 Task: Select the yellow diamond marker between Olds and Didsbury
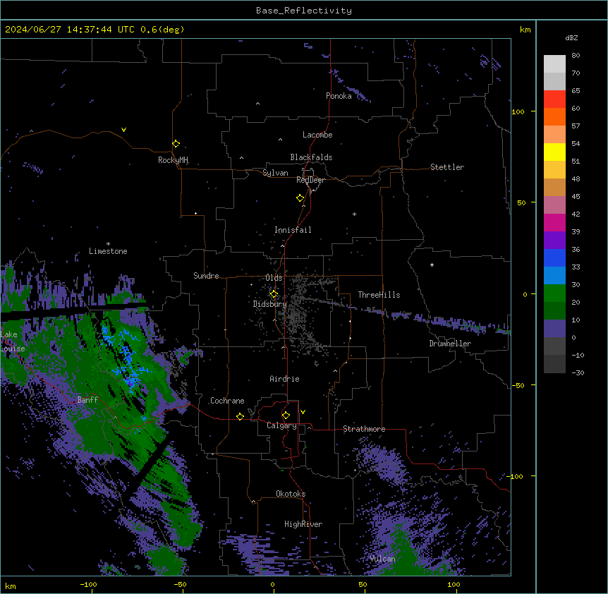274,294
